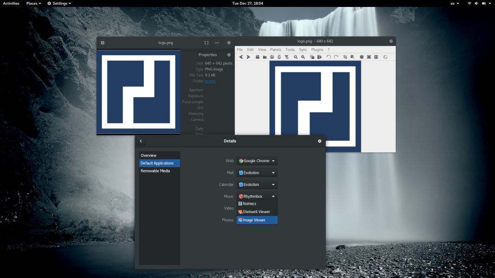Screen dimensions: 495x278
Task: Open the Web browser dropdown in Details
Action: (x=257, y=161)
